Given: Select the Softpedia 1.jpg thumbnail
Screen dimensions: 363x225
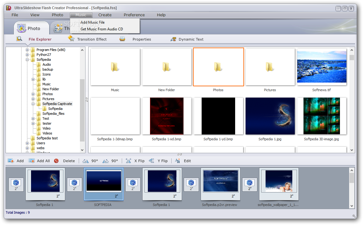Looking at the screenshot, I should coord(270,116).
